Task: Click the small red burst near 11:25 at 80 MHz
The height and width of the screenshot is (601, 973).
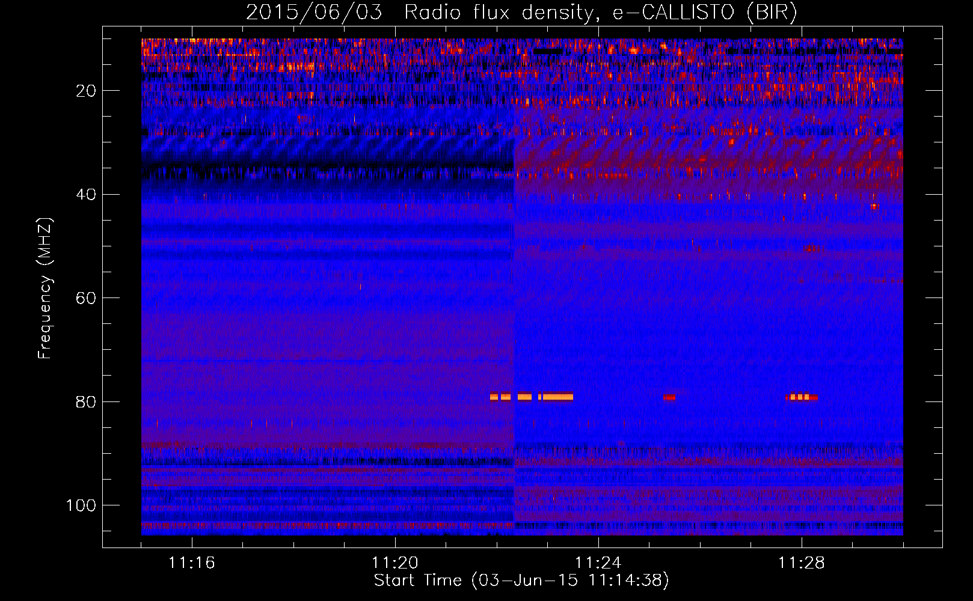Action: click(669, 397)
